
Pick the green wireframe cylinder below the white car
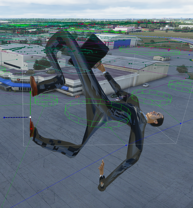pyautogui.click(x=151, y=97)
